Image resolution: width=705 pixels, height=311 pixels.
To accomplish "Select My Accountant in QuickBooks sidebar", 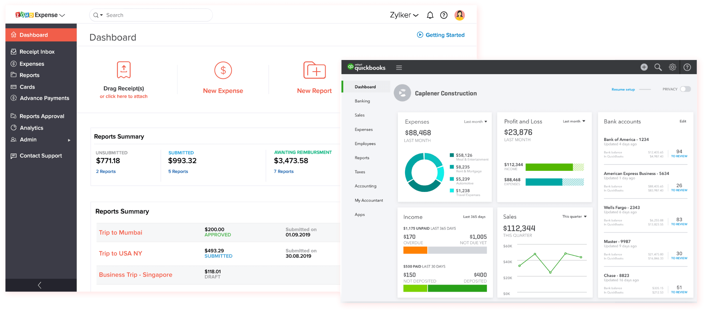I will coord(369,200).
